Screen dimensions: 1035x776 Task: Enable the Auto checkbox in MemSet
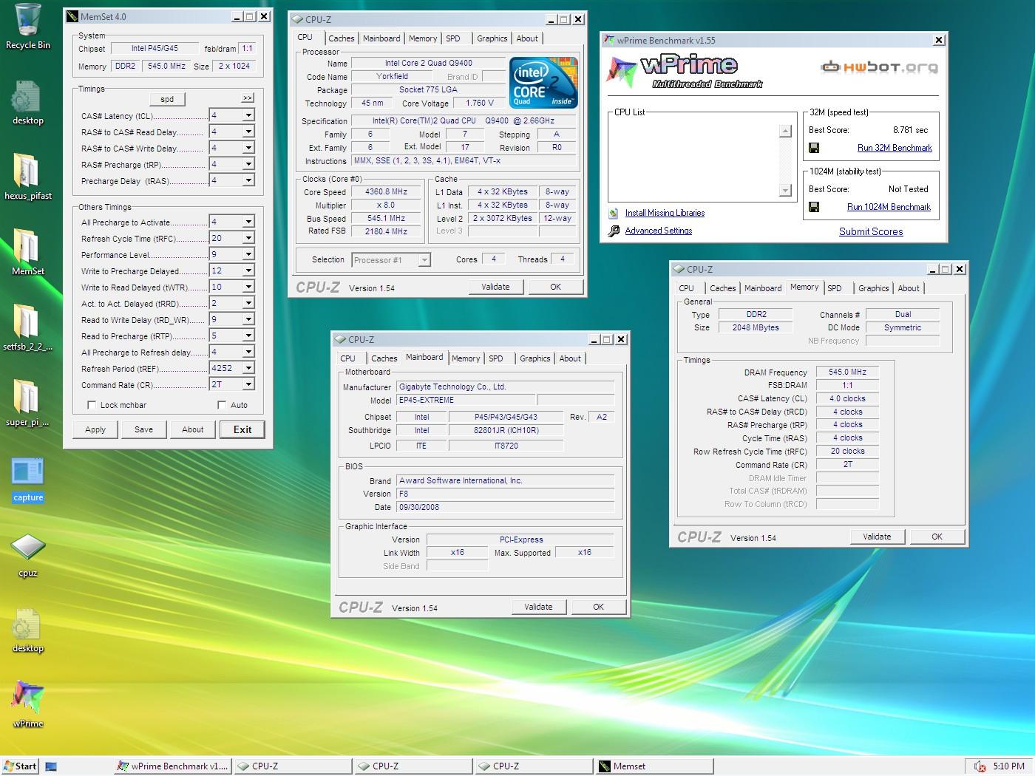pyautogui.click(x=222, y=405)
